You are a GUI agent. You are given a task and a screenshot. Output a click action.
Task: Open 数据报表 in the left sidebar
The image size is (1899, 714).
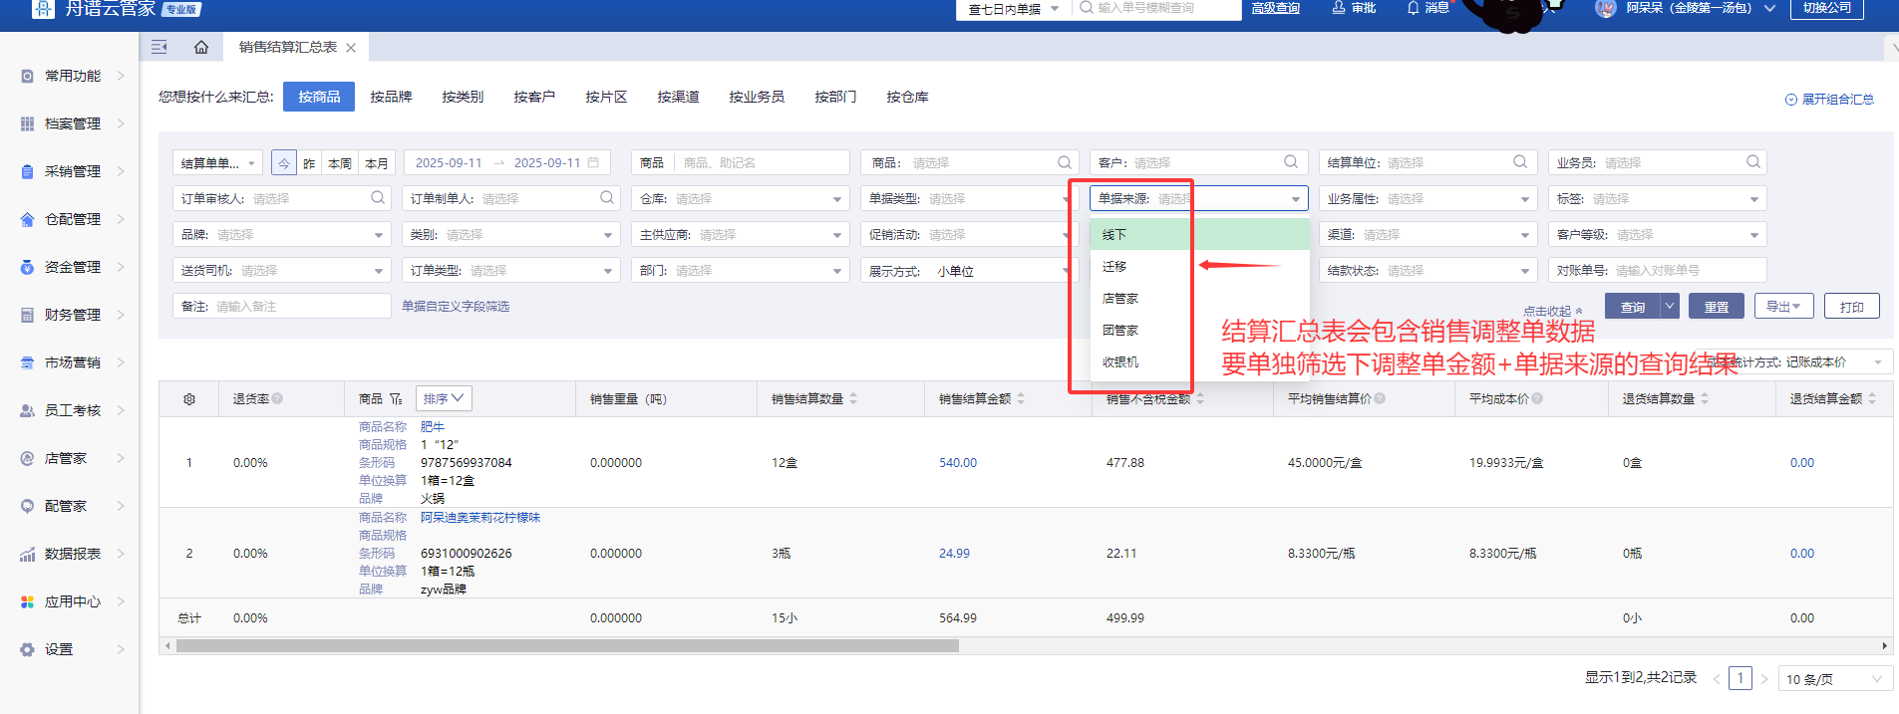[x=72, y=554]
